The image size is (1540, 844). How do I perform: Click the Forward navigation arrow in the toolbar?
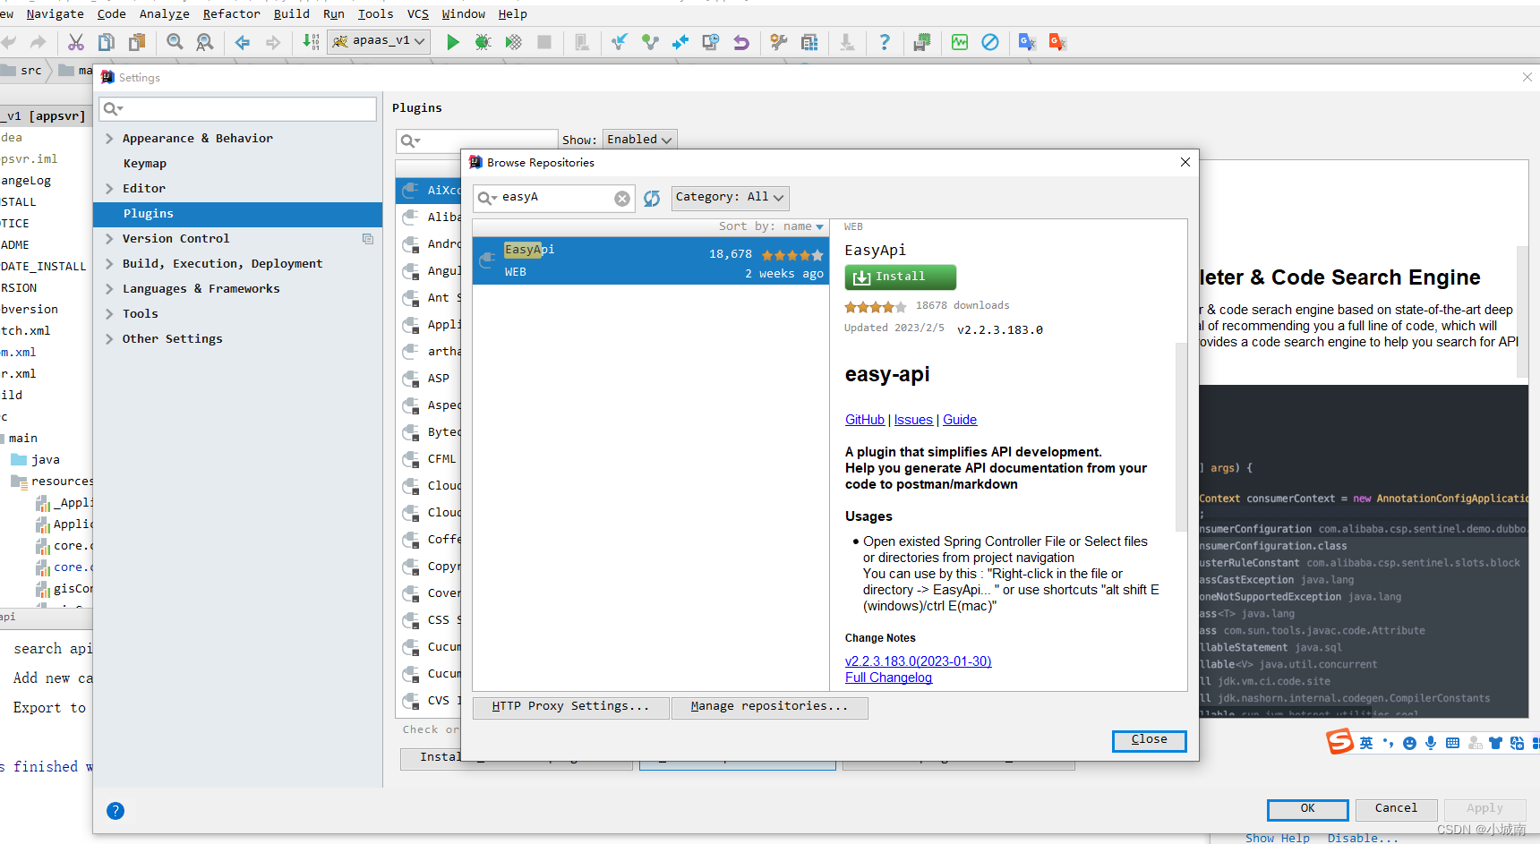pos(273,42)
